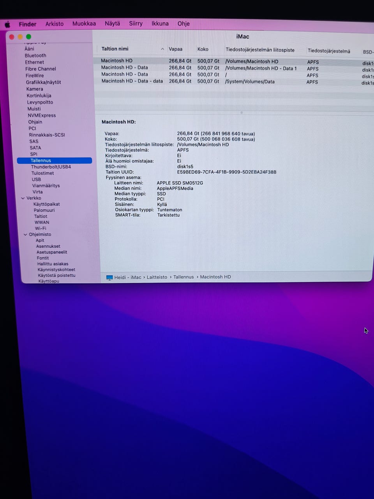Select Ääni in the sidebar

29,49
